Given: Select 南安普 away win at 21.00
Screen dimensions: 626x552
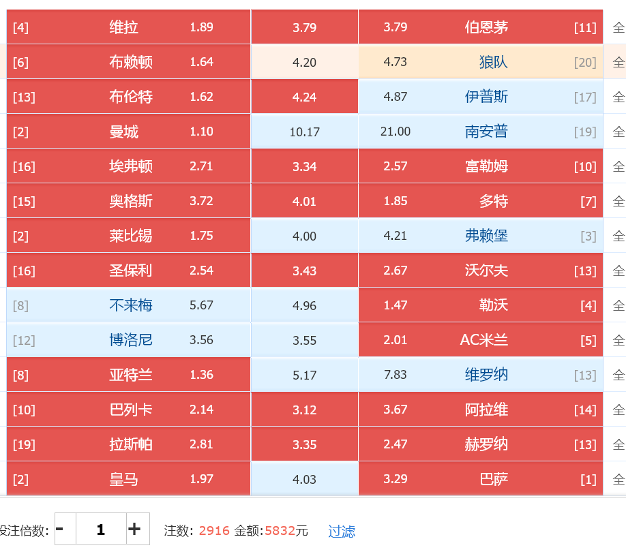Looking at the screenshot, I should coord(481,132).
